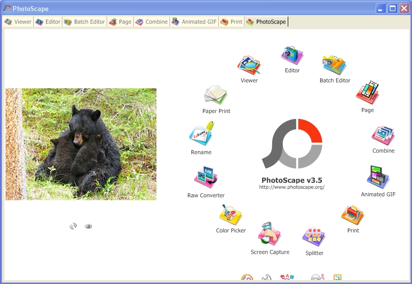
Task: Click the wrench settings icon at bottom
Action: pos(266,277)
